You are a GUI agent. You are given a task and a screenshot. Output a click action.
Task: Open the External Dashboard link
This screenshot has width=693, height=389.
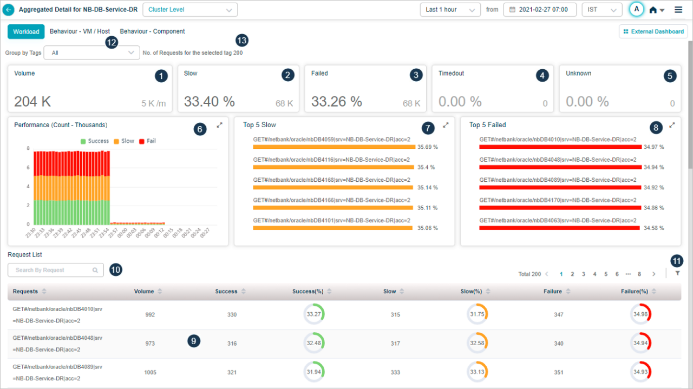tap(653, 31)
